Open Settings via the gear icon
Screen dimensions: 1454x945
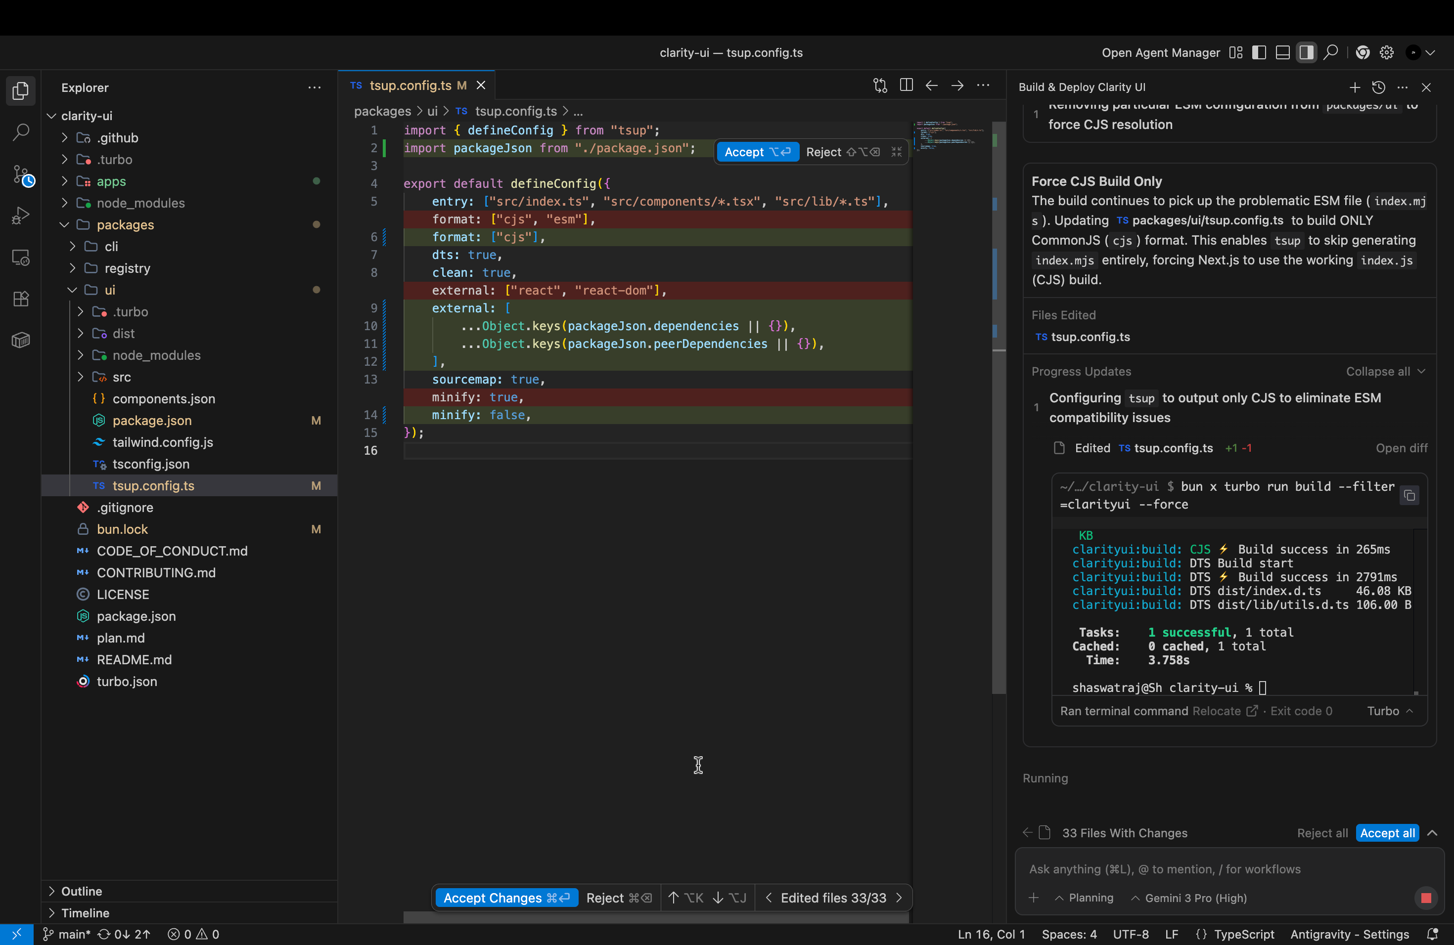(x=1386, y=52)
